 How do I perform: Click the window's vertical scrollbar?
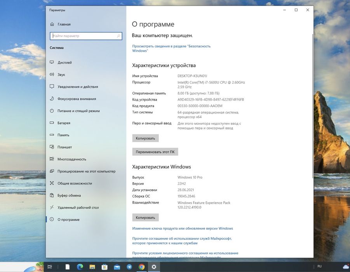(x=312, y=106)
